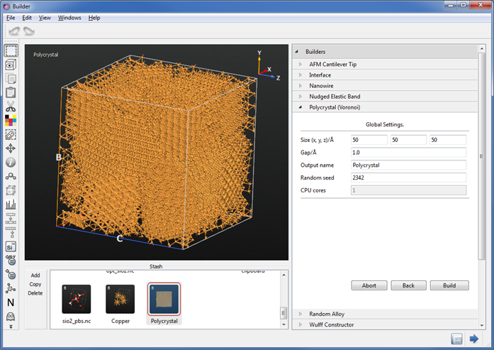The image size is (494, 350).
Task: Click the undo arrow in toolbar
Action: (x=14, y=31)
